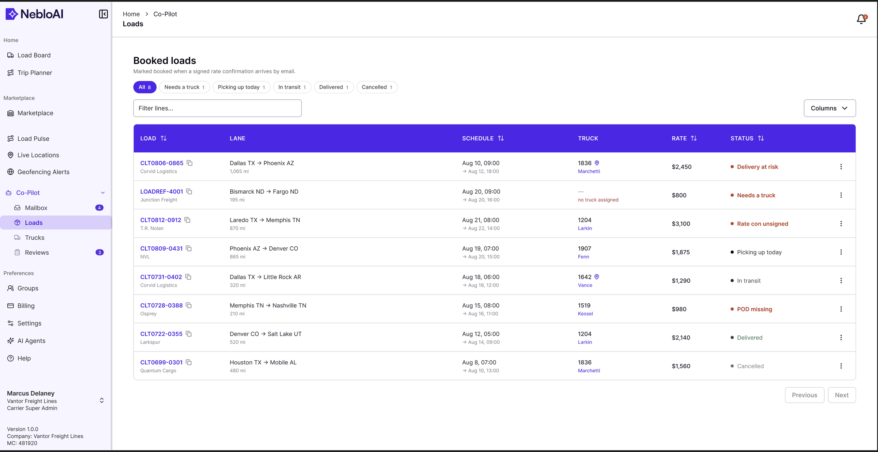878x452 pixels.
Task: Filter by Picking up today
Action: [x=241, y=87]
